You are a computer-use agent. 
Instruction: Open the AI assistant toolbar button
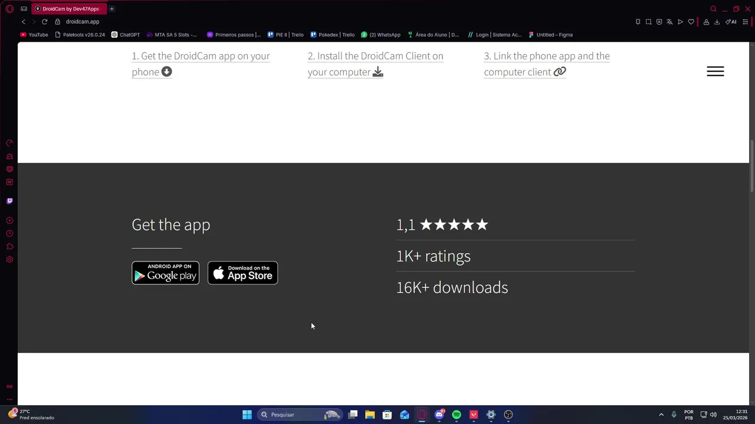(731, 22)
